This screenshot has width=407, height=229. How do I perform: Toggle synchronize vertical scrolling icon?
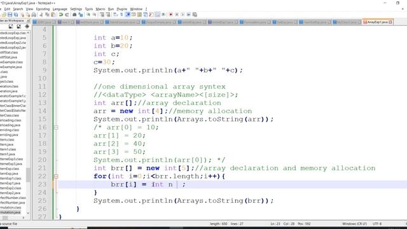coord(102,15)
